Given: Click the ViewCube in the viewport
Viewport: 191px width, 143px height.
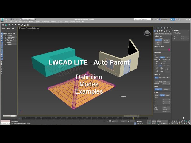Looking at the screenshot, I should point(147,33).
